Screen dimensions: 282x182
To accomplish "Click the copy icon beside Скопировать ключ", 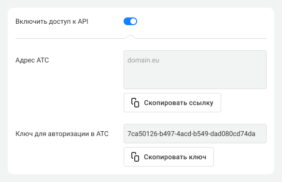I will pyautogui.click(x=135, y=157).
